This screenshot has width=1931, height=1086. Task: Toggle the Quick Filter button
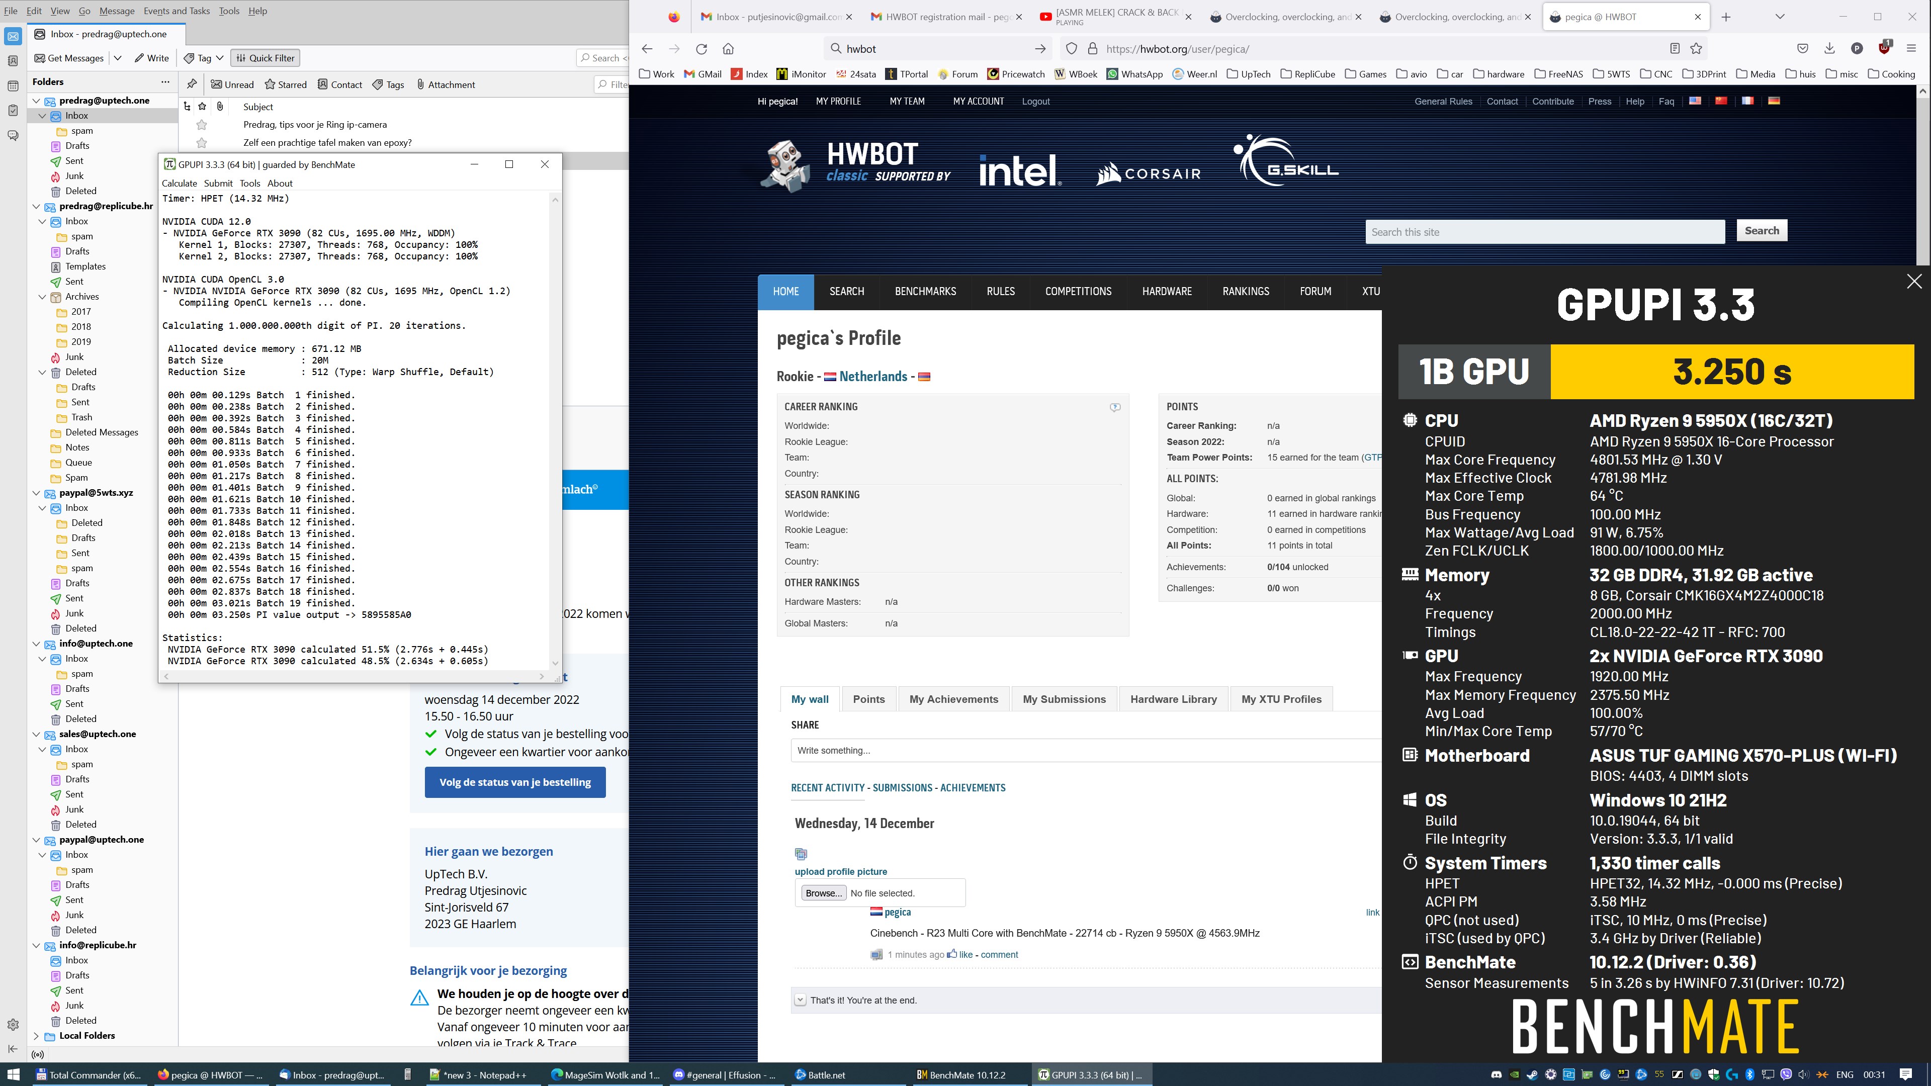click(x=266, y=58)
